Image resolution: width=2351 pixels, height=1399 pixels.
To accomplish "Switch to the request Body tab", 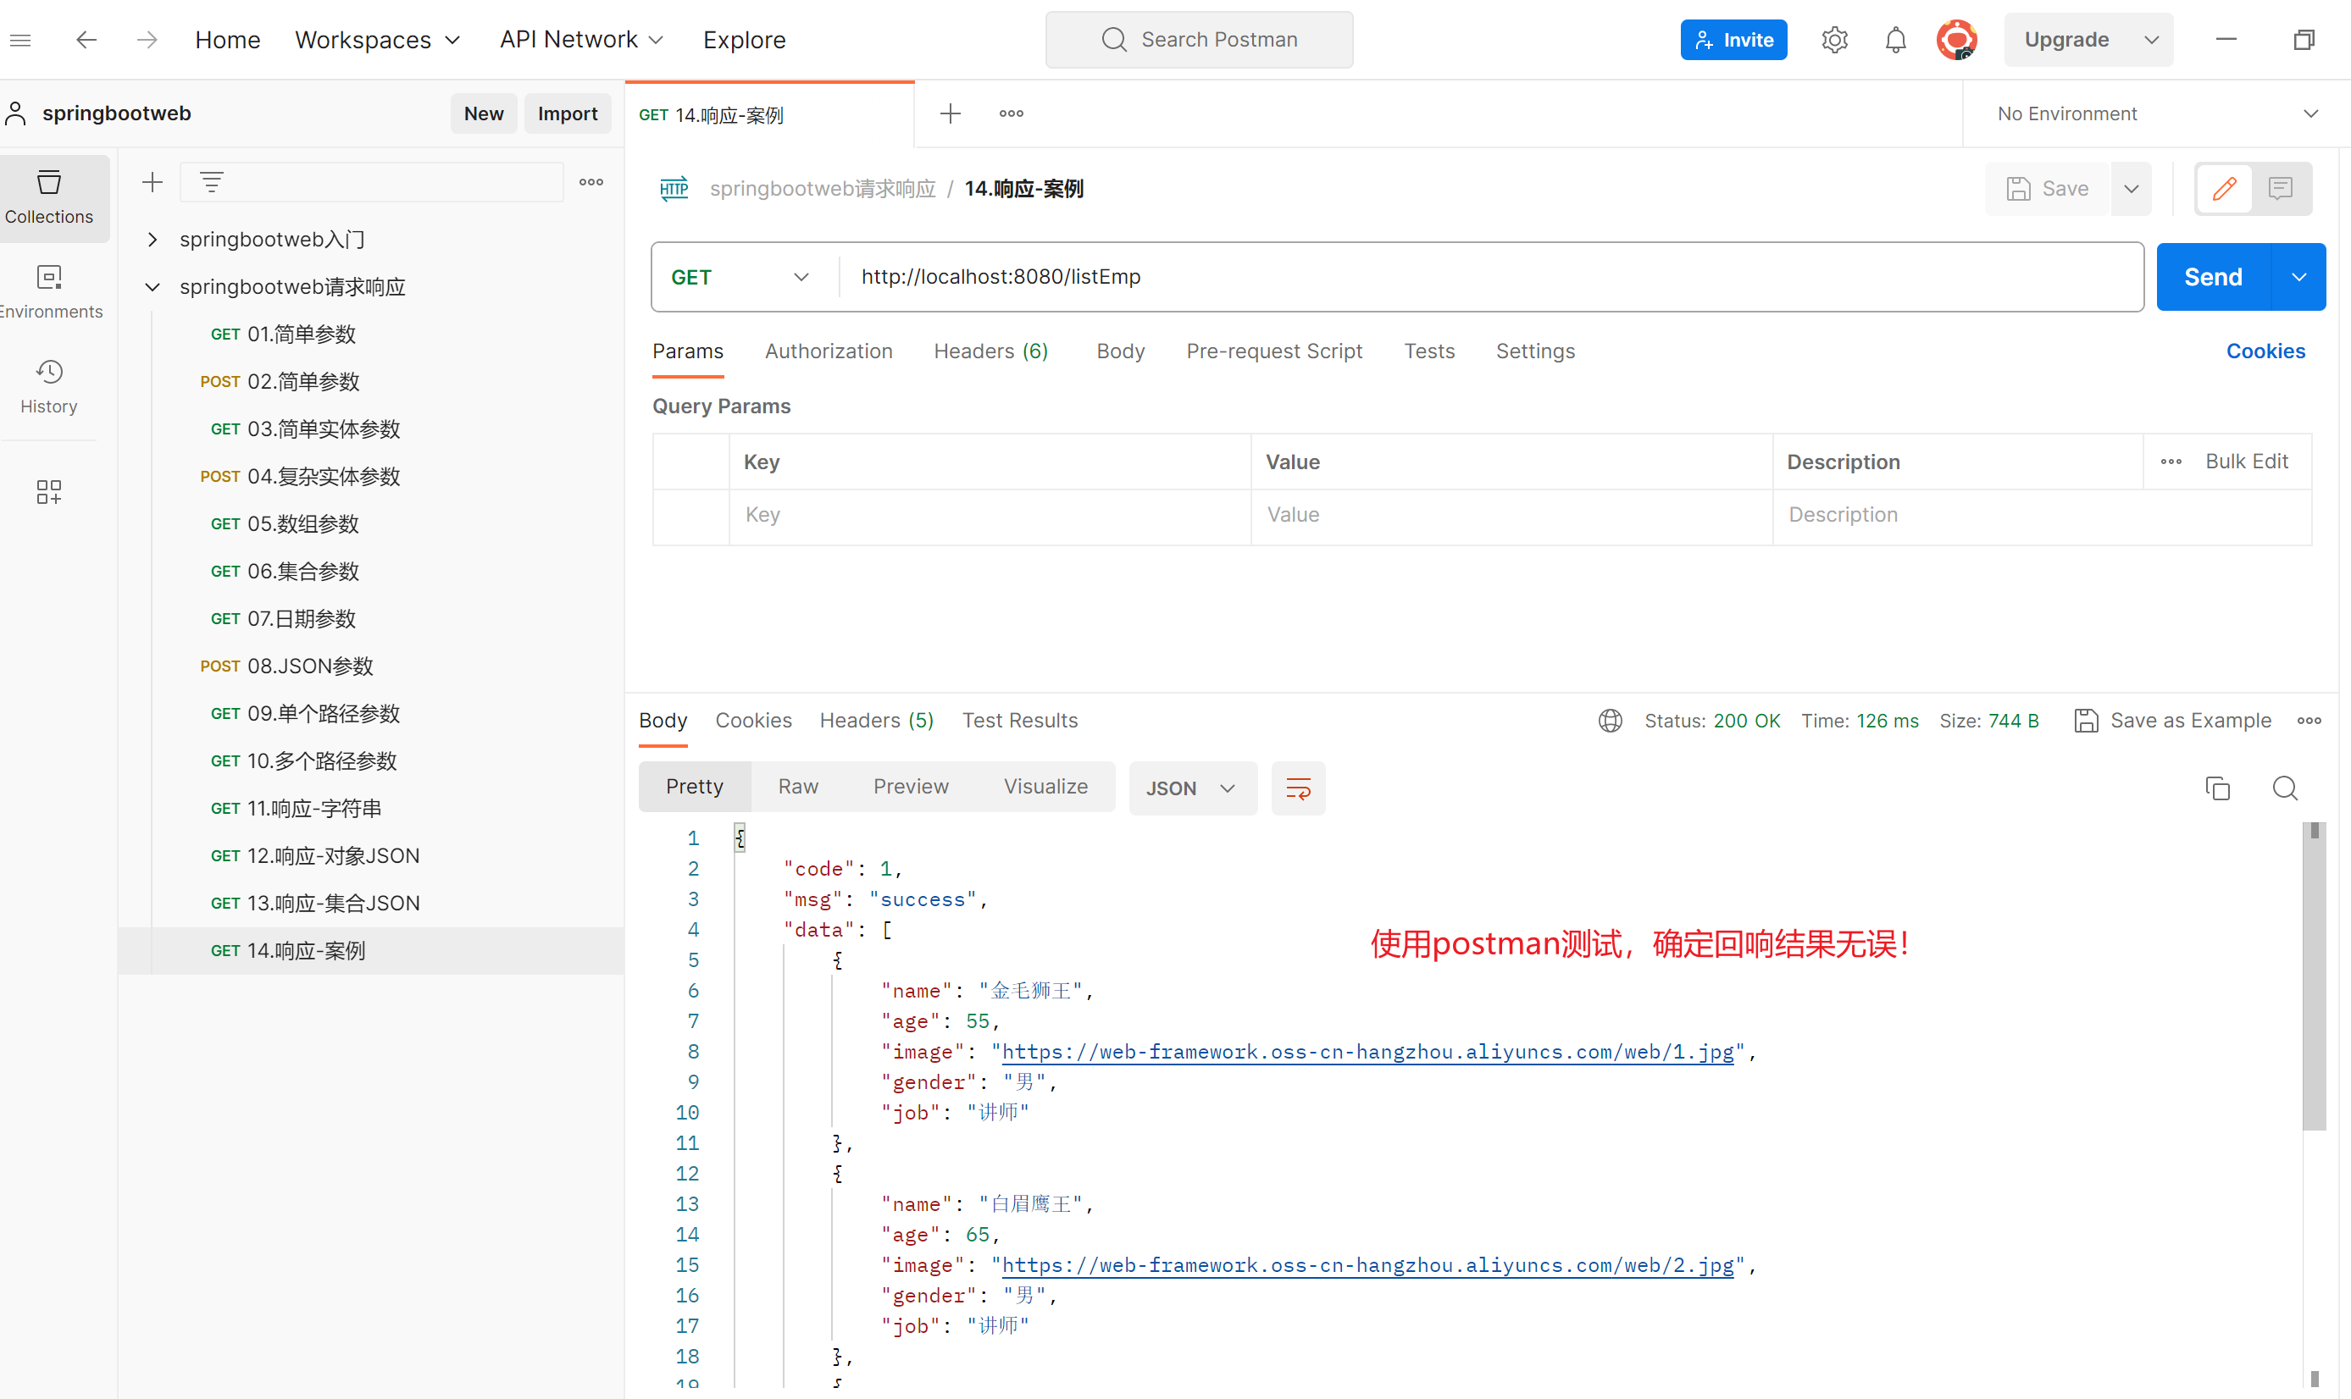I will (x=1120, y=351).
